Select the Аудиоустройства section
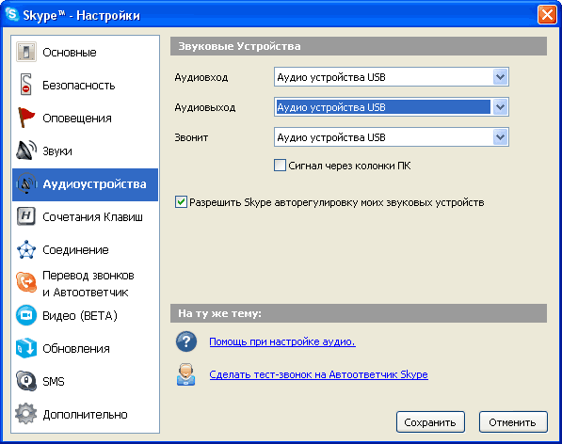The width and height of the screenshot is (562, 444). click(86, 184)
